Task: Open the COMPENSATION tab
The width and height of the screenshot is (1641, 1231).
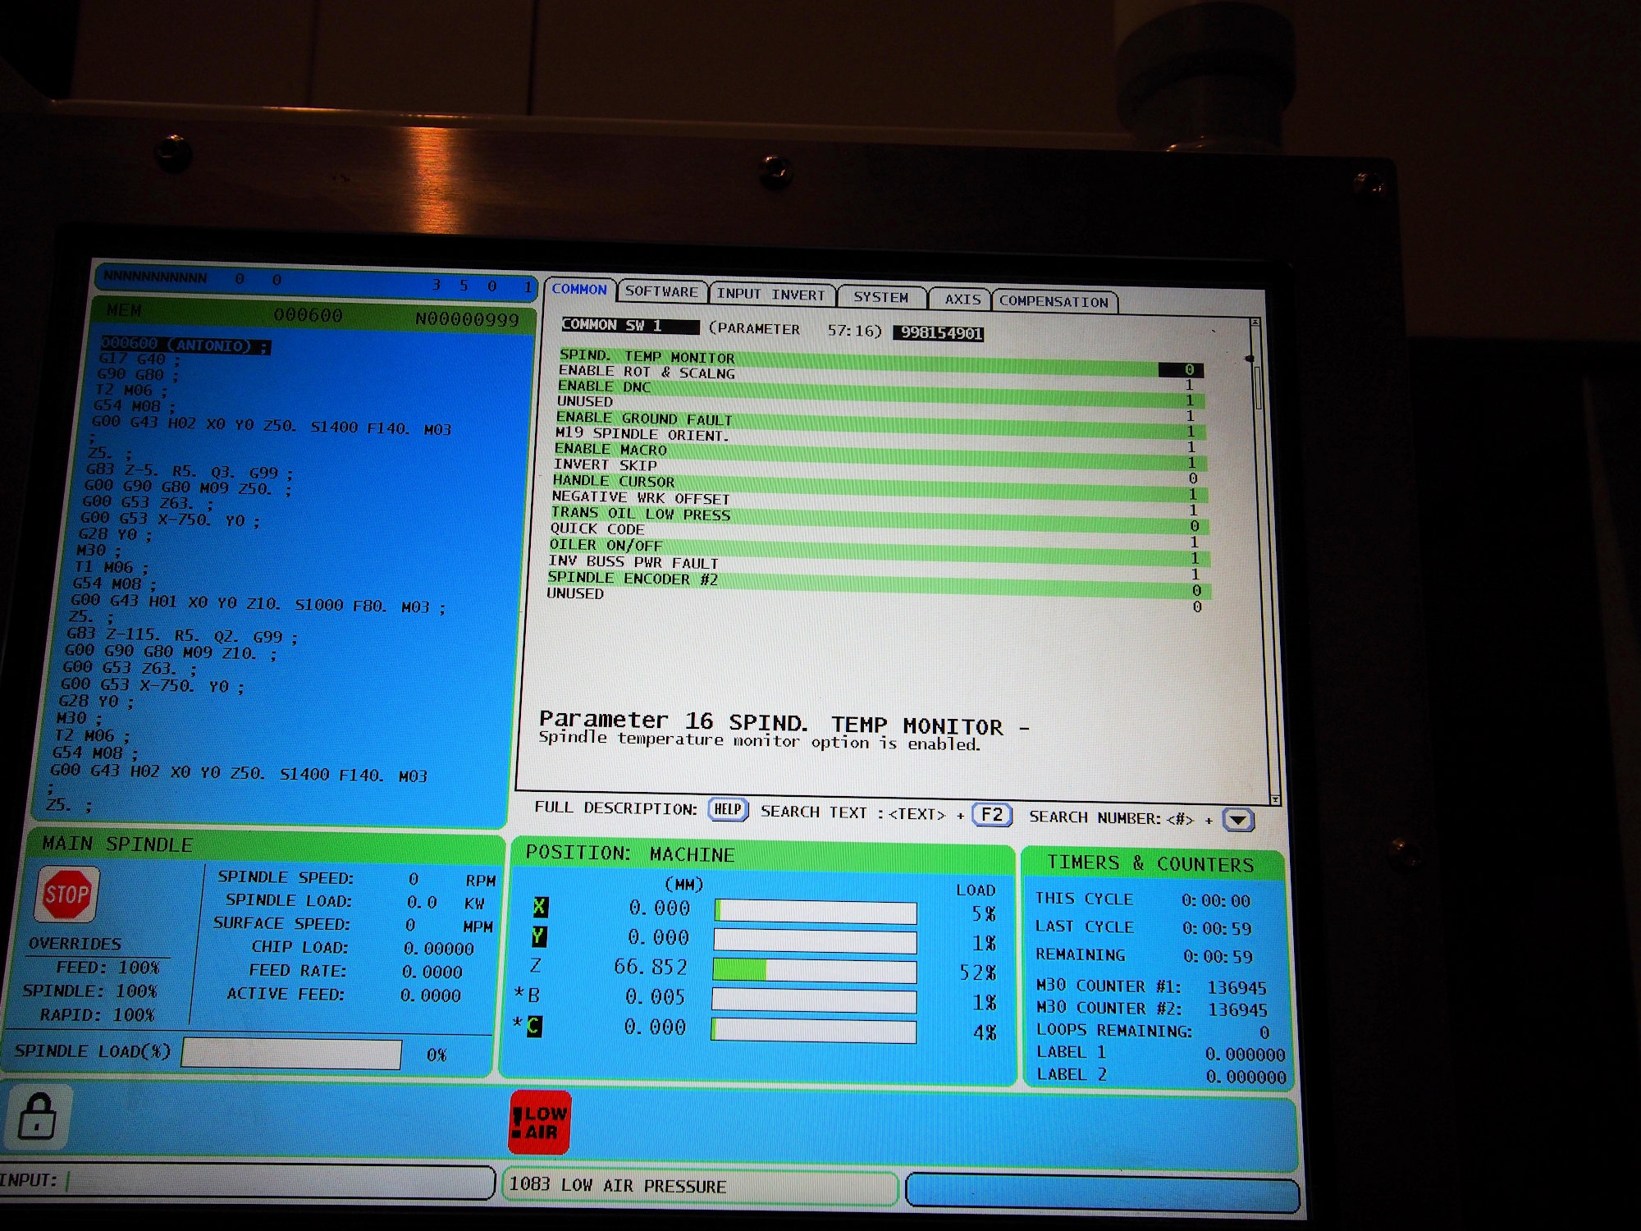Action: [1054, 301]
